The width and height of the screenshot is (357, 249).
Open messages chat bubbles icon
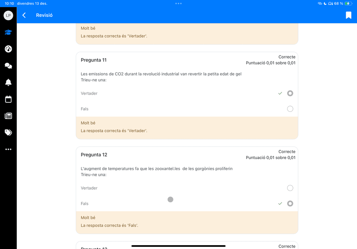[8, 66]
